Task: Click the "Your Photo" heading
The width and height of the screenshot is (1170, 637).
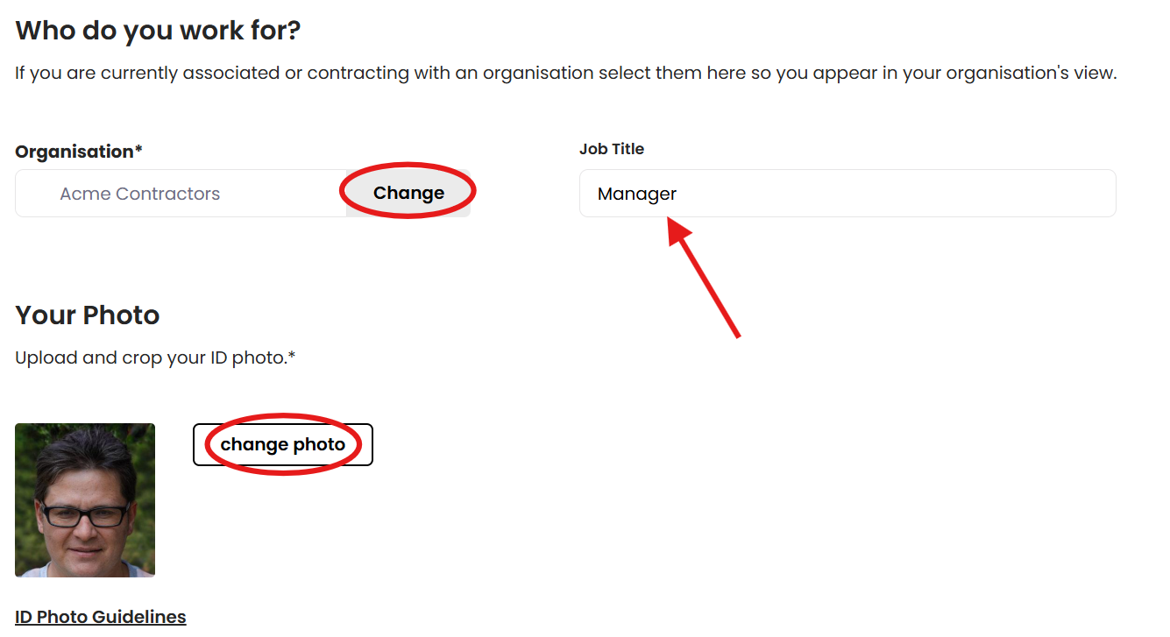Action: point(88,315)
